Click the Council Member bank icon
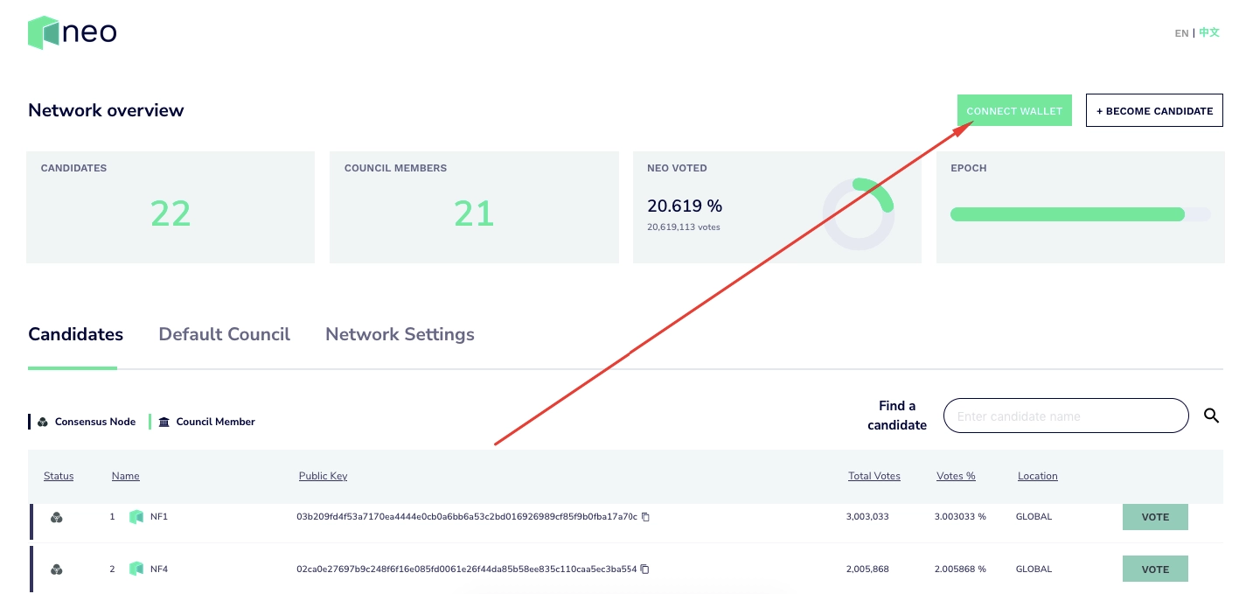 click(x=164, y=422)
